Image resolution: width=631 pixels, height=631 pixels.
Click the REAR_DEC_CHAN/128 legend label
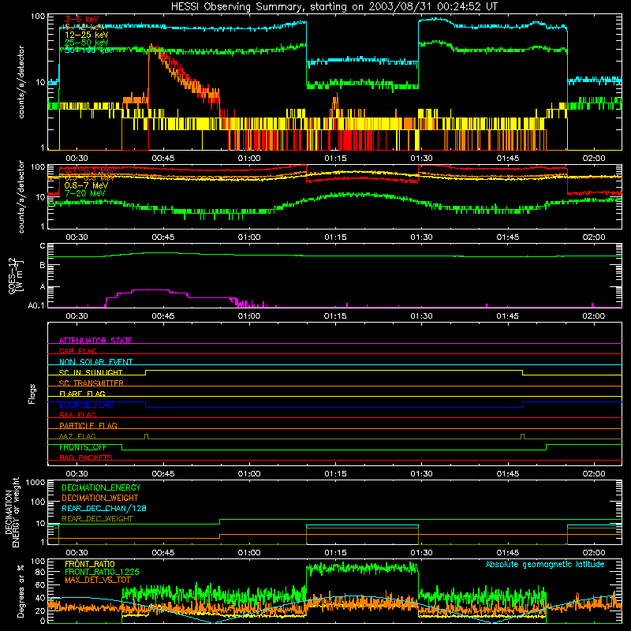pos(104,508)
